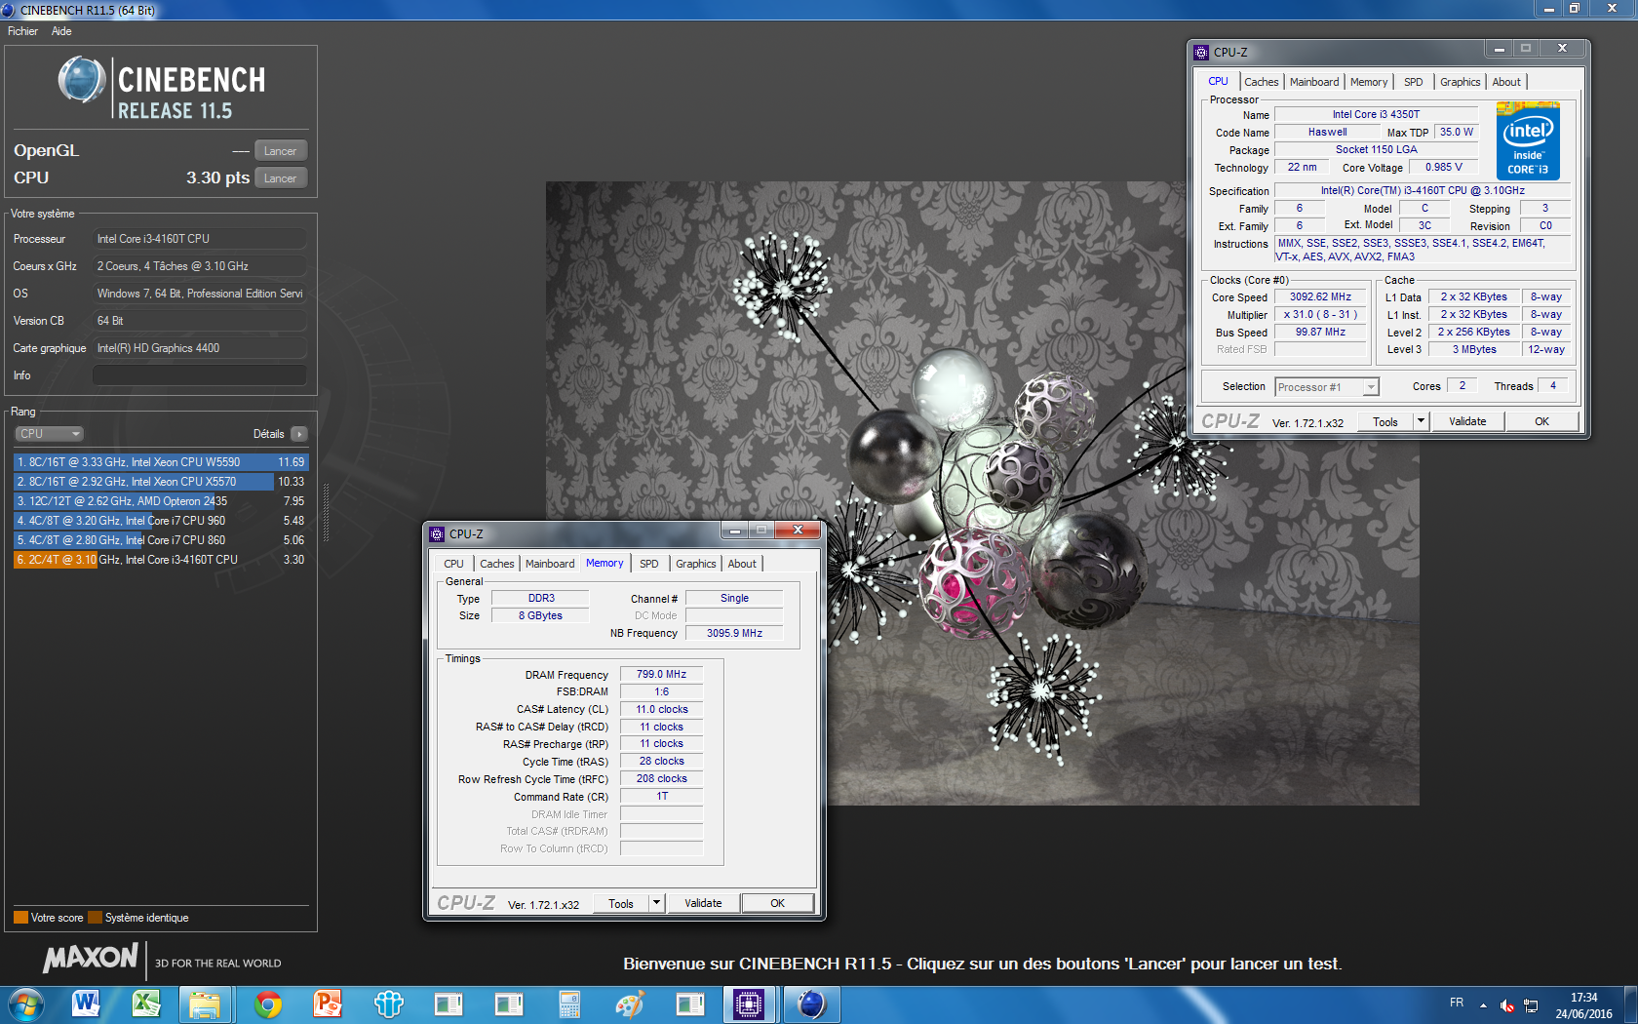Open PowerPoint from the taskbar
Viewport: 1638px width, 1024px height.
click(x=328, y=1004)
